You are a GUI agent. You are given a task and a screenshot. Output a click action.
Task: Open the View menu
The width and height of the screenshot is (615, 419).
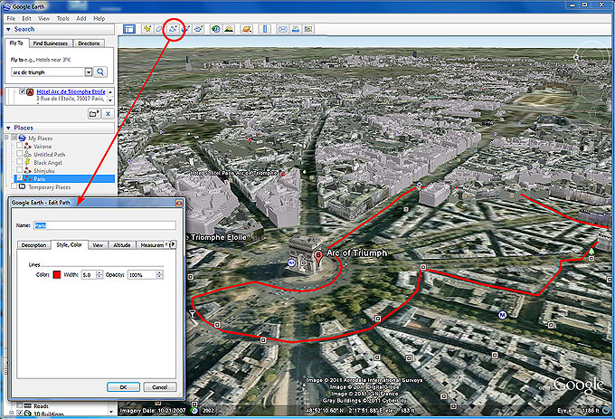click(44, 18)
